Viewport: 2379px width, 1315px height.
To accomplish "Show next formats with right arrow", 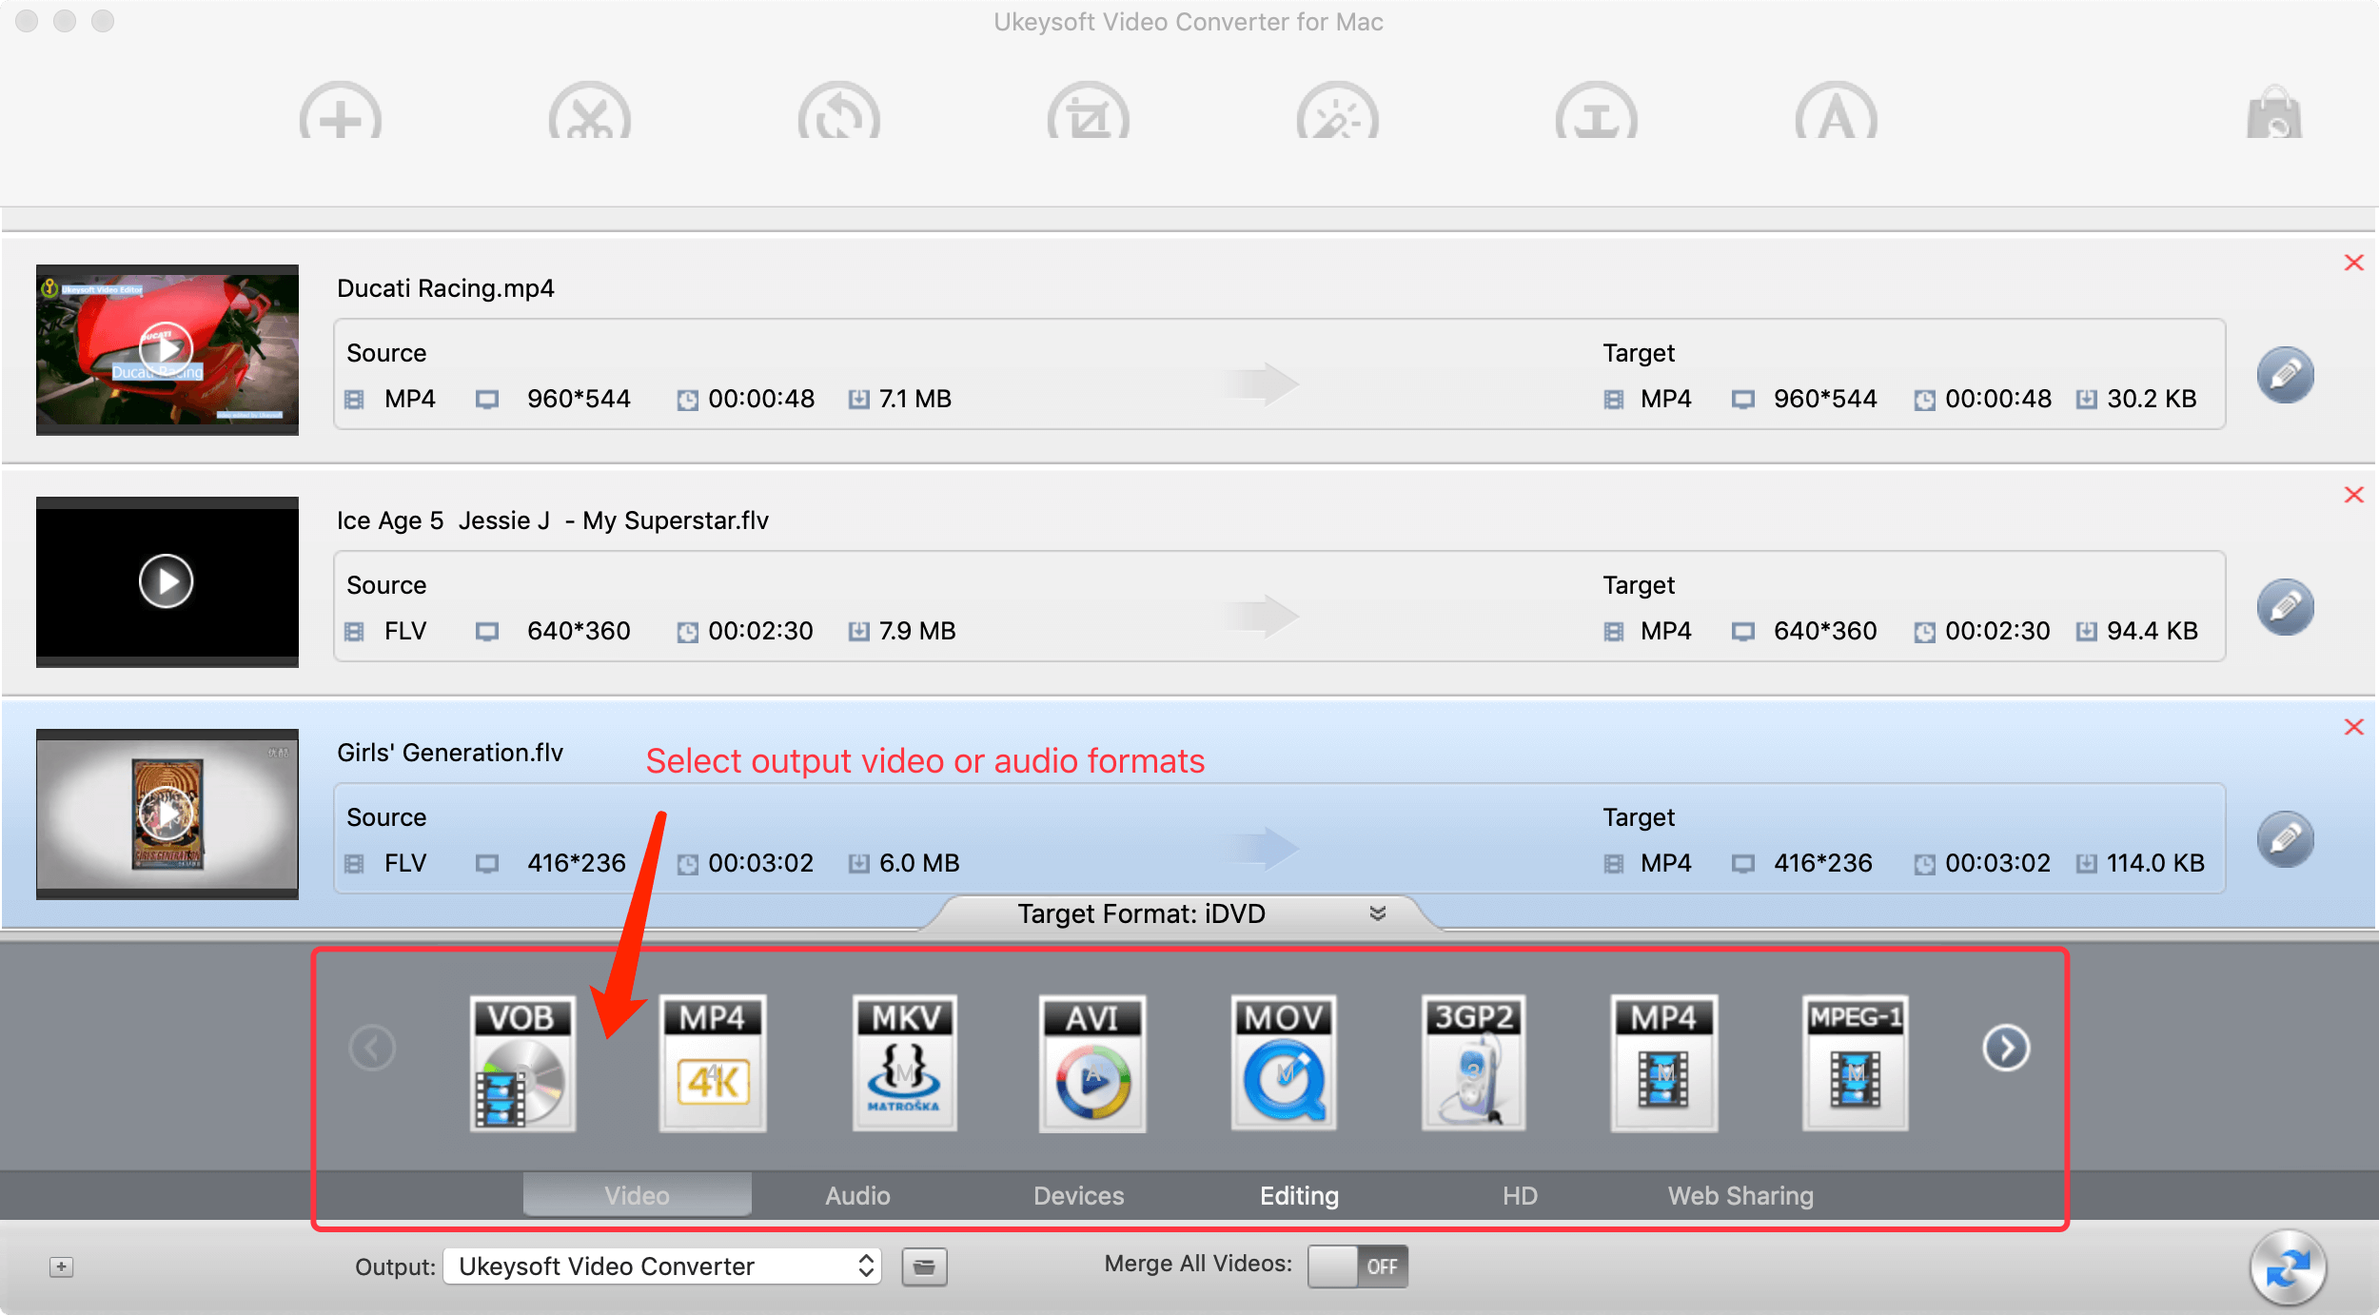I will 2006,1048.
